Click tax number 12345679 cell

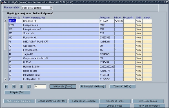point(107,54)
